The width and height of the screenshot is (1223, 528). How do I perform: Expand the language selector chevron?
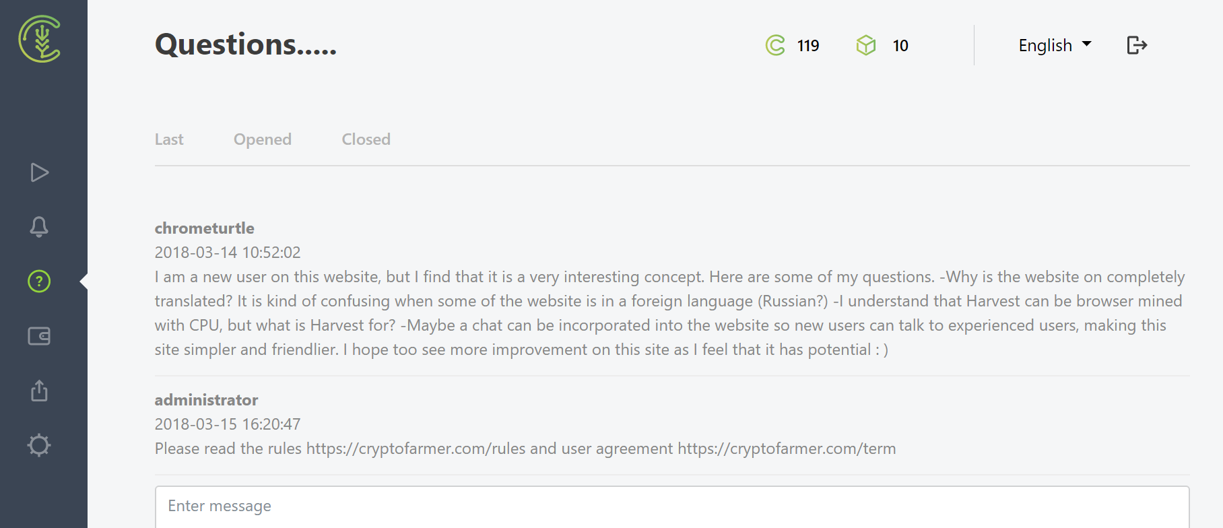click(1086, 44)
